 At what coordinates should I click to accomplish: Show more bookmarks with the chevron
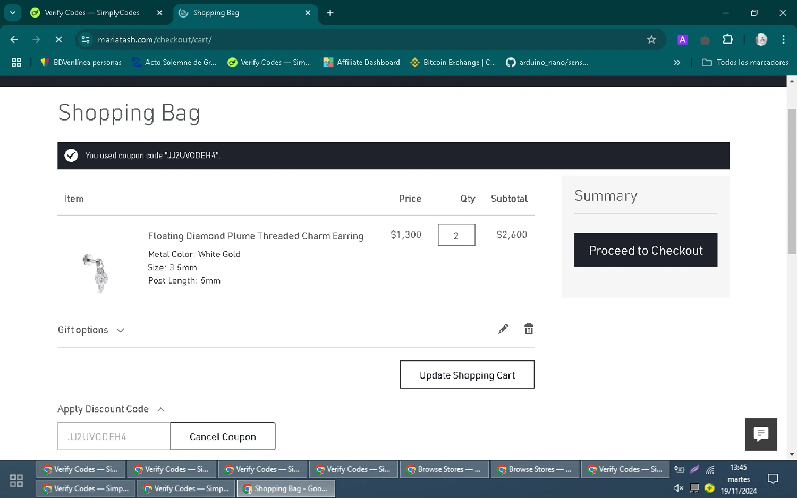click(x=676, y=63)
